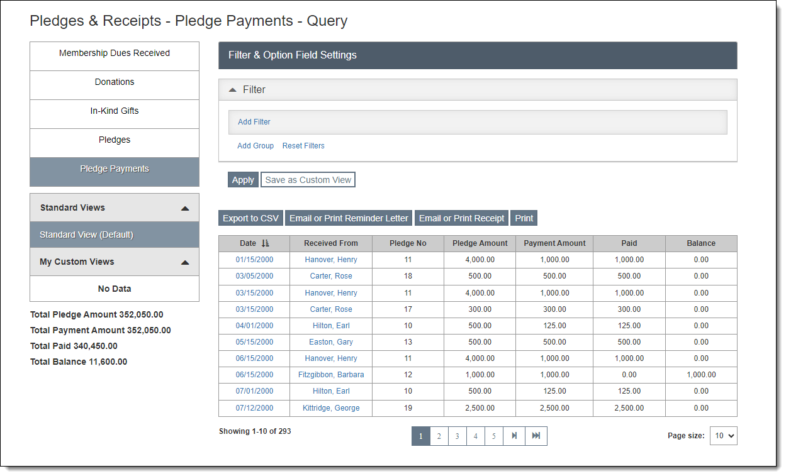
Task: Click the Reset Filters link
Action: [303, 146]
